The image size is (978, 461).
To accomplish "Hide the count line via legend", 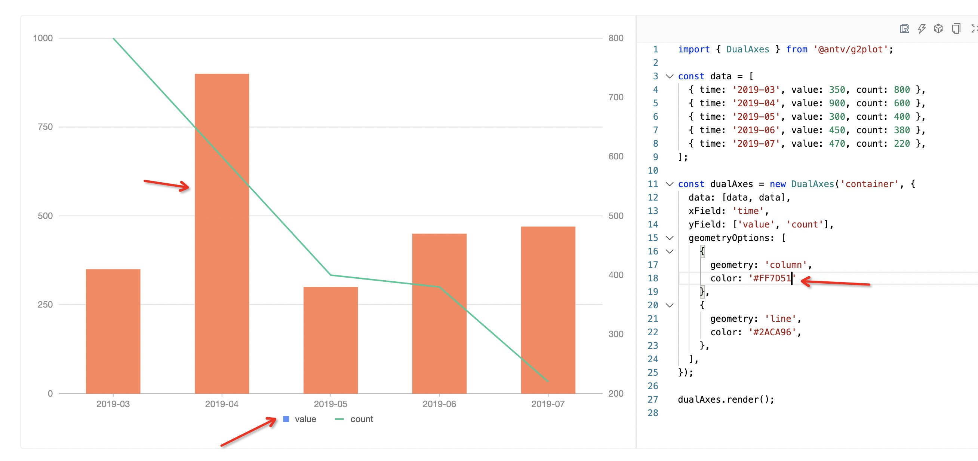I will [362, 419].
